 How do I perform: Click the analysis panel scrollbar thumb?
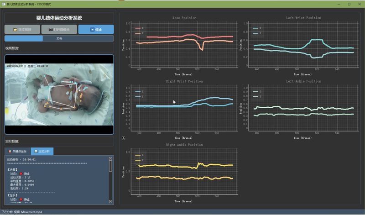click(x=110, y=165)
